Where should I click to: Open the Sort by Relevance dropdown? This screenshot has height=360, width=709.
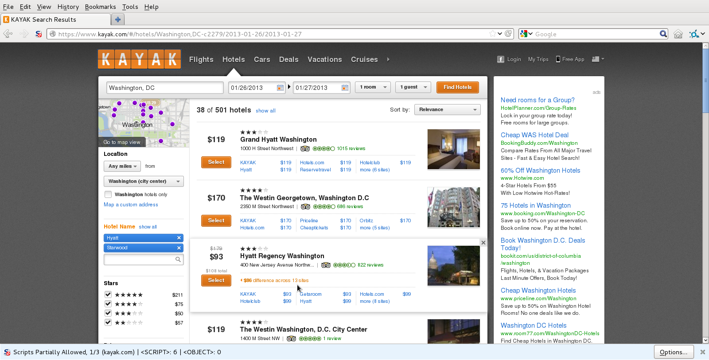pyautogui.click(x=447, y=110)
